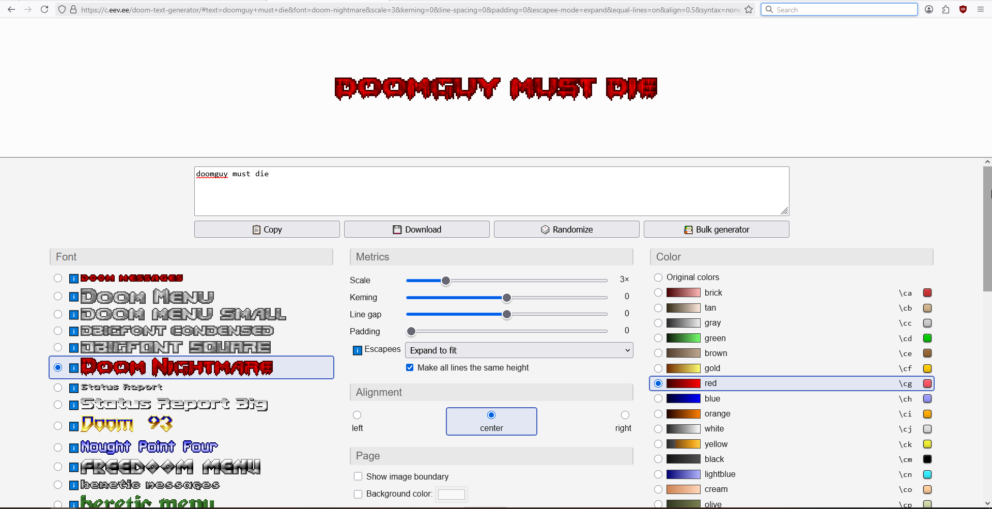The image size is (992, 509).
Task: Show info for DBigfont Condensed font
Action: (74, 331)
